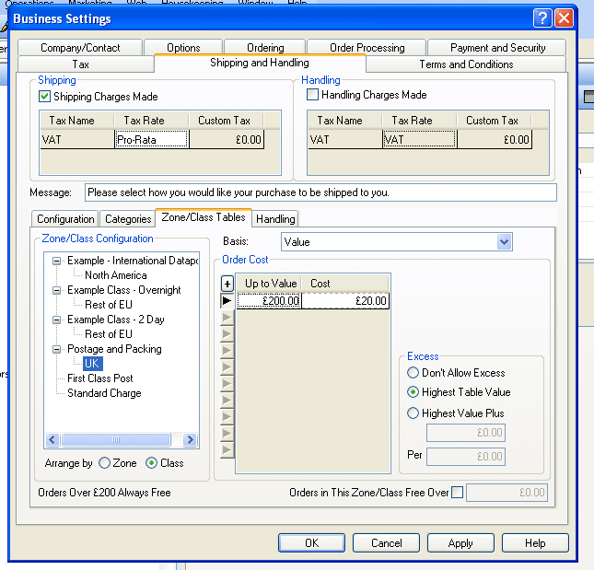Viewport: 594px width, 570px height.
Task: Click the tree scrollbar left arrow
Action: coord(52,440)
